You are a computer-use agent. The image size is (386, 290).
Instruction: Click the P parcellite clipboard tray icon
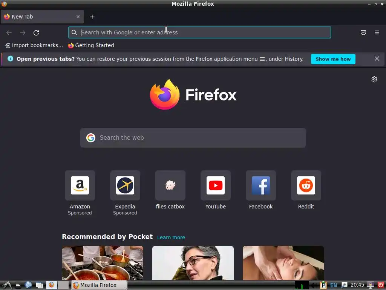pos(323,285)
